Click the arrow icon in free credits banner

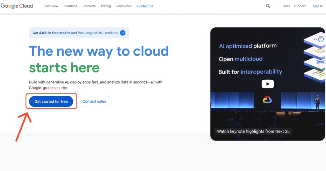pos(123,33)
